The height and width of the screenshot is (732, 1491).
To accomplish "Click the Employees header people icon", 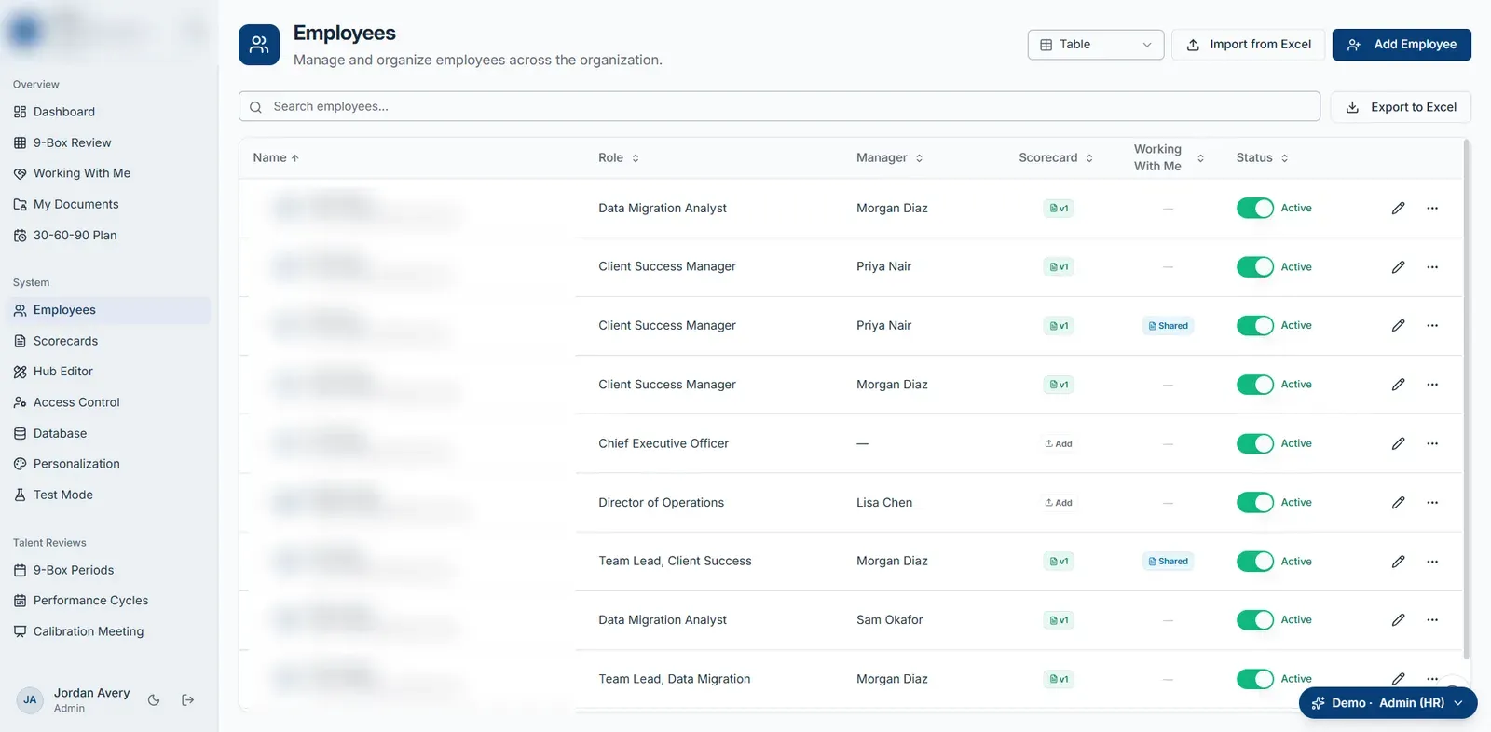I will click(259, 45).
